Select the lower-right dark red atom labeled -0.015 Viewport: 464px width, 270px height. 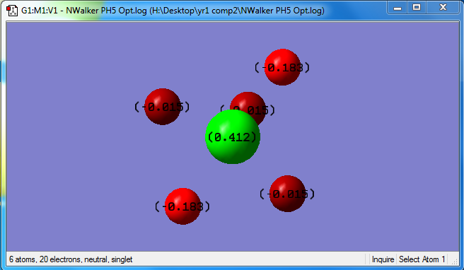coord(287,194)
